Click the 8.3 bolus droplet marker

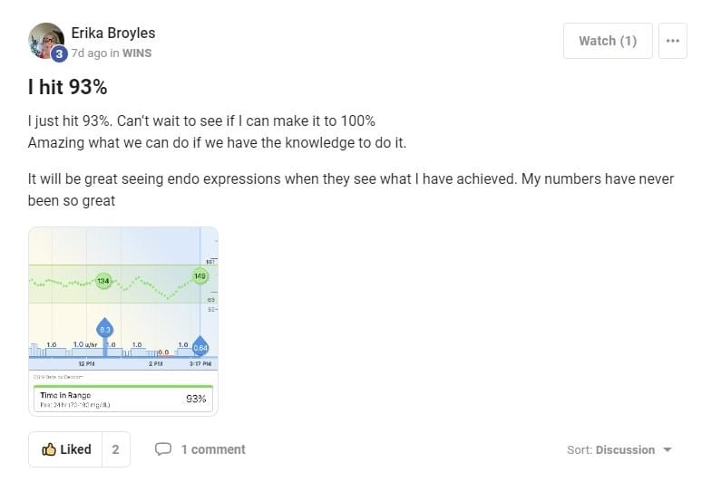(x=104, y=329)
